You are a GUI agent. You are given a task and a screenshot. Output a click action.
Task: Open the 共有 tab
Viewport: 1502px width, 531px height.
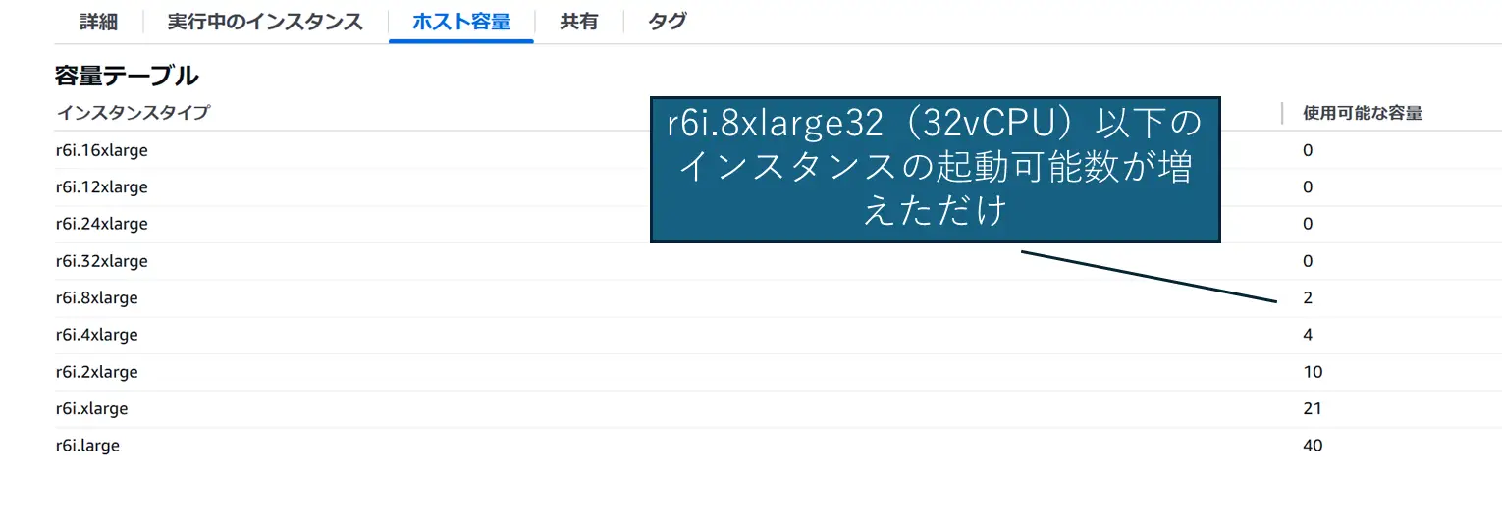click(579, 22)
